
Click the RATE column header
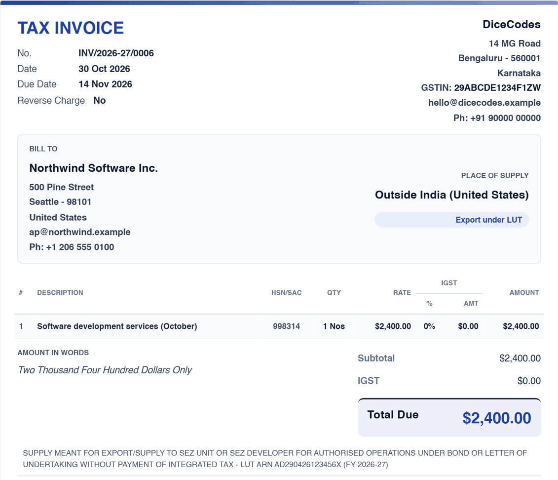(402, 293)
